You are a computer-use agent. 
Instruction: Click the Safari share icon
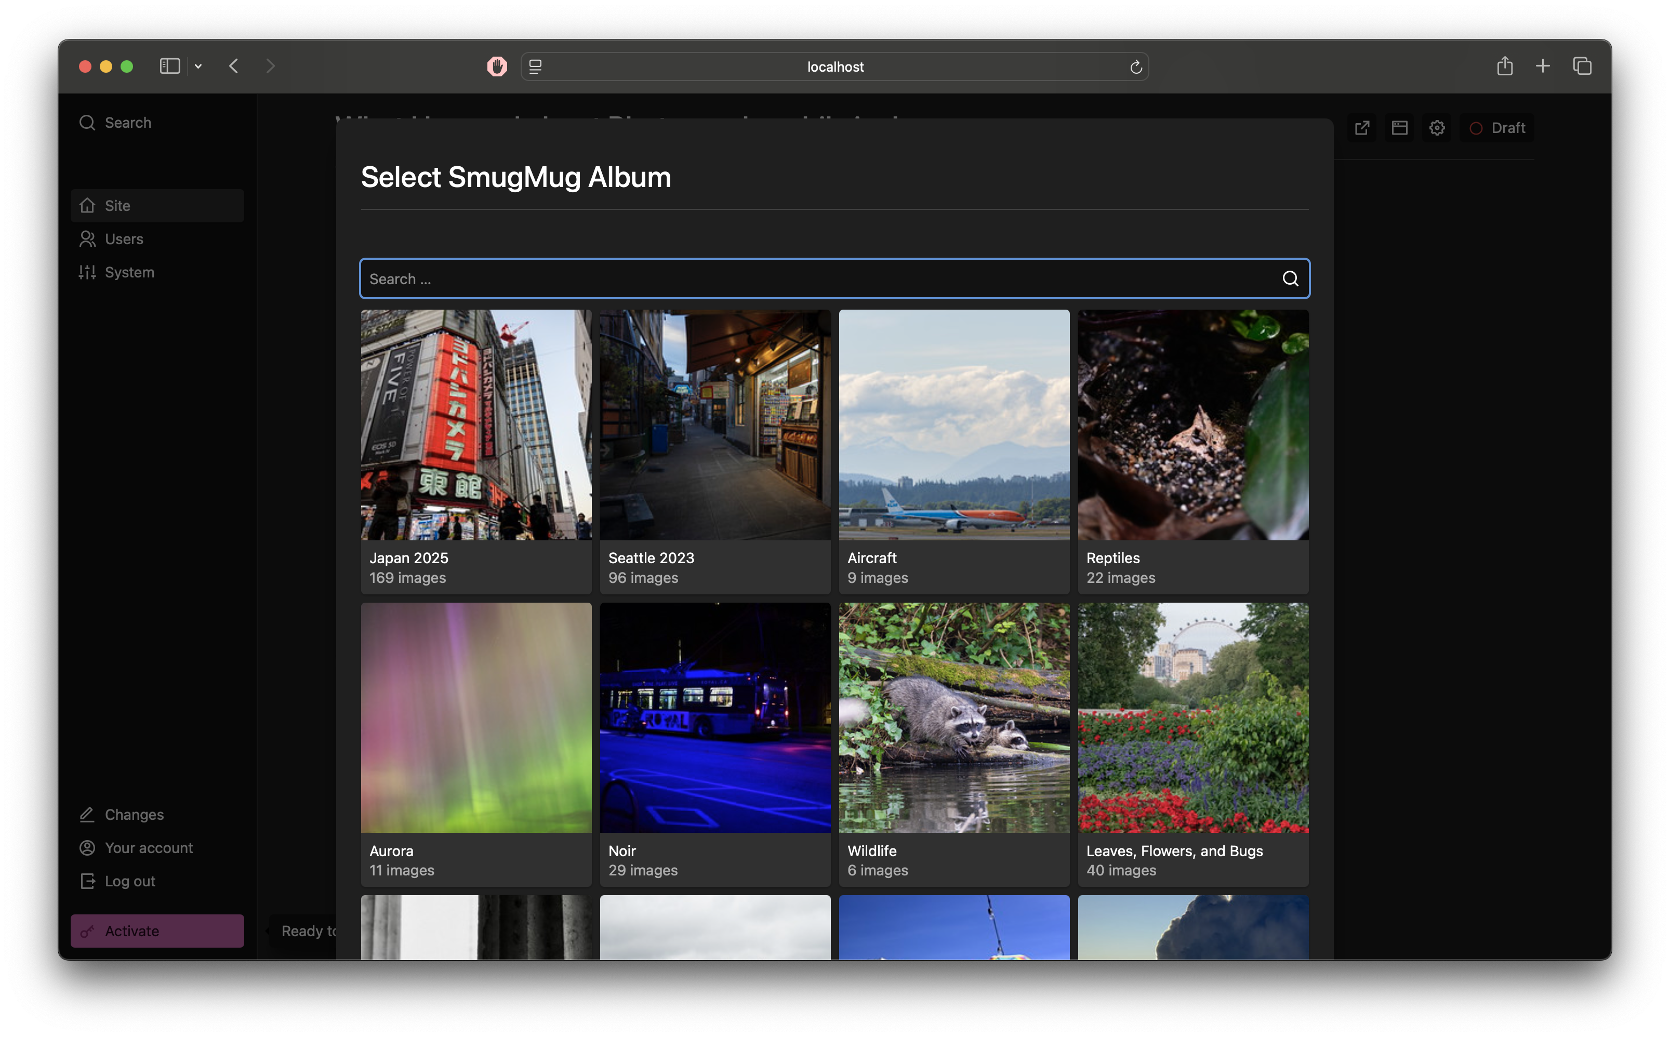coord(1504,67)
